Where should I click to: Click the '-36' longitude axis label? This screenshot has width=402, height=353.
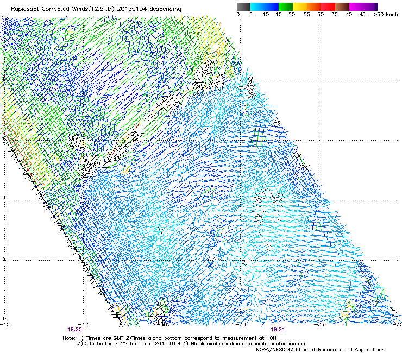pyautogui.click(x=241, y=325)
